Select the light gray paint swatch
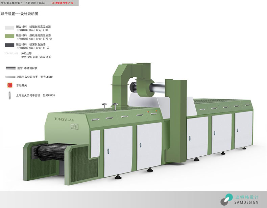Screen dimensions: 267x208 pyautogui.click(x=10, y=27)
